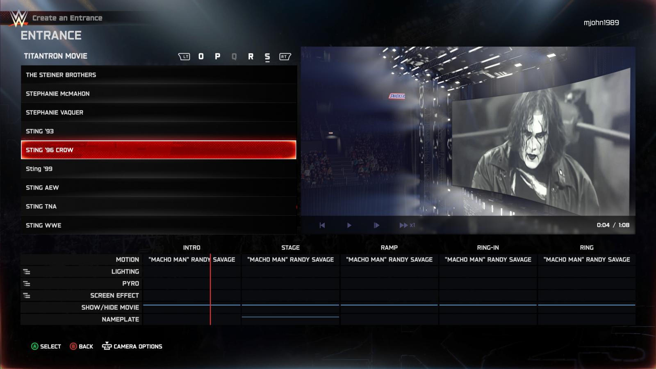
Task: Click the A Select button prompt
Action: click(46, 346)
